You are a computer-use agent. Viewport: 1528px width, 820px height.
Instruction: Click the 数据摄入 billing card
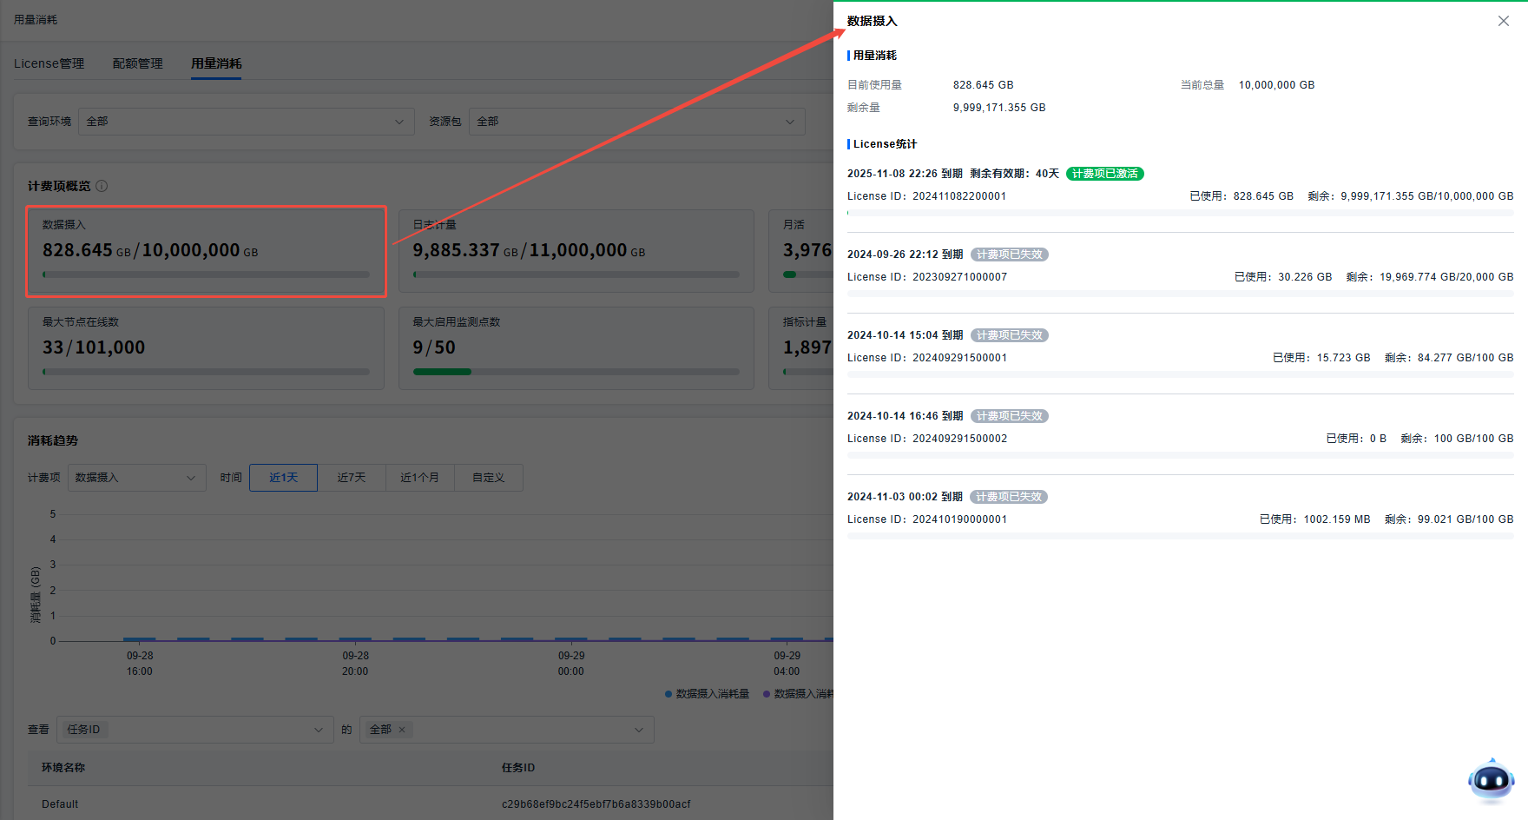[x=207, y=251]
